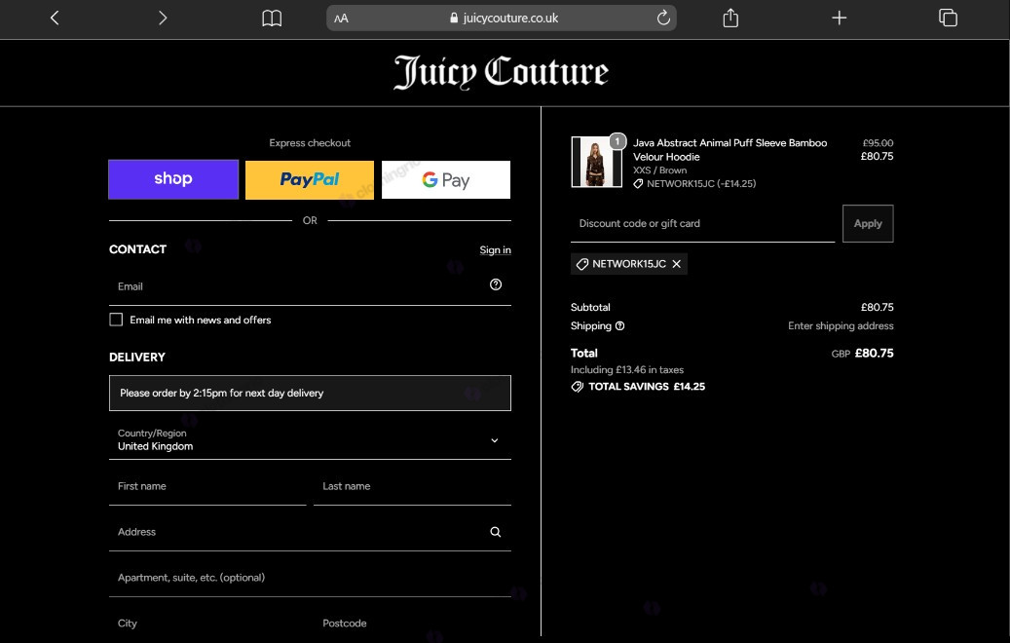The height and width of the screenshot is (643, 1010).
Task: Click the Express checkout heading
Action: click(x=310, y=143)
